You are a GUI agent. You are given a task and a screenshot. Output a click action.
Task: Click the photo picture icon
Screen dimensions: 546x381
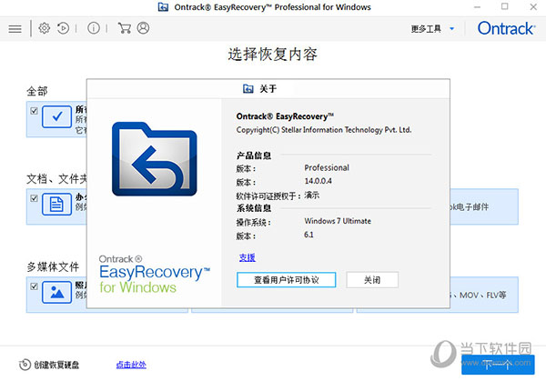(x=56, y=292)
